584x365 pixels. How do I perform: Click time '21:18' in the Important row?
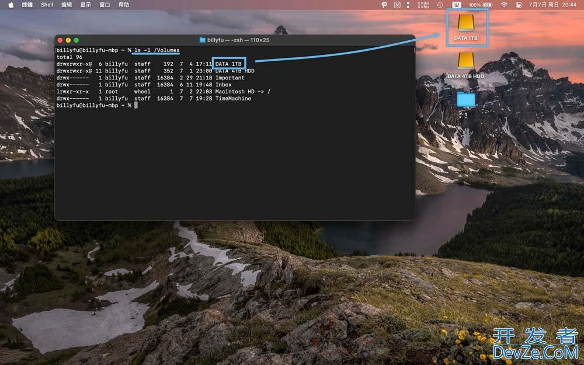coord(204,78)
